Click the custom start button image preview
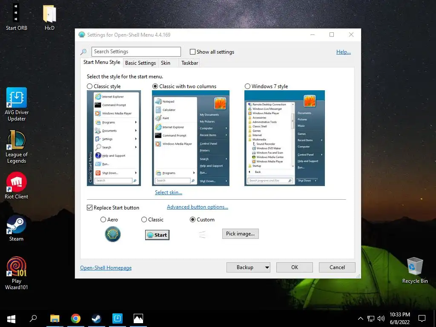This screenshot has width=436, height=327. tap(202, 235)
